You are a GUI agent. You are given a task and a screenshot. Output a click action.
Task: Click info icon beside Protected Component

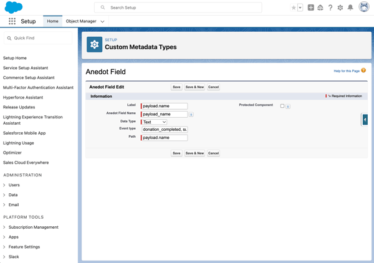[x=288, y=107]
